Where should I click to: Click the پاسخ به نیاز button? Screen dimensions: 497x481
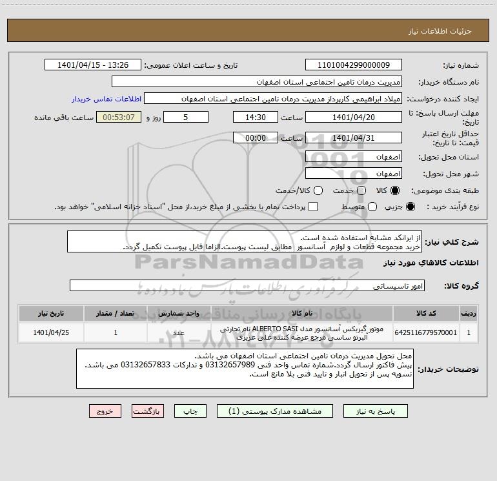pyautogui.click(x=375, y=411)
